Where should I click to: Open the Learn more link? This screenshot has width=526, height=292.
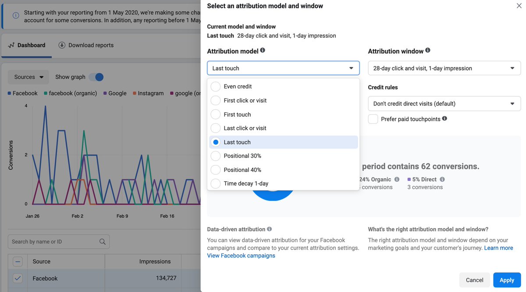pyautogui.click(x=498, y=248)
